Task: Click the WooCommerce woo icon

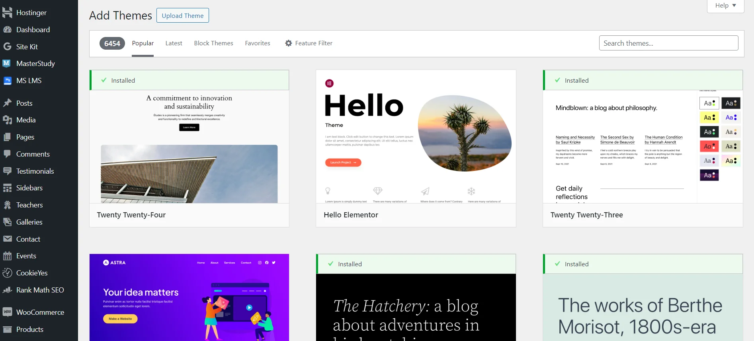Action: [7, 312]
